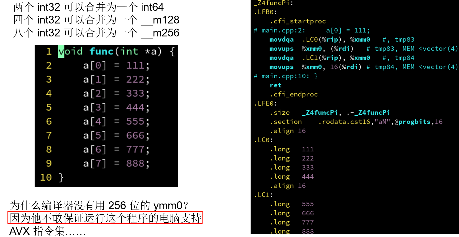
Task: Click the ".long 888" data line
Action: [x=292, y=231]
